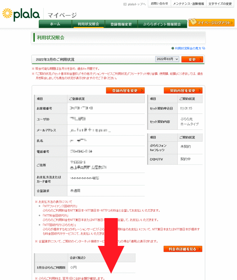Click the 2022年3月のご利用状況 heading

click(55, 59)
